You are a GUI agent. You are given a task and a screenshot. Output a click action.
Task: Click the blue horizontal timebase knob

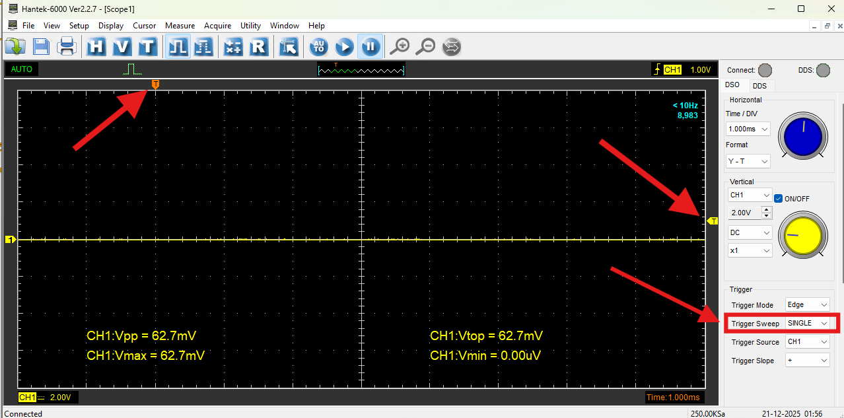click(803, 137)
